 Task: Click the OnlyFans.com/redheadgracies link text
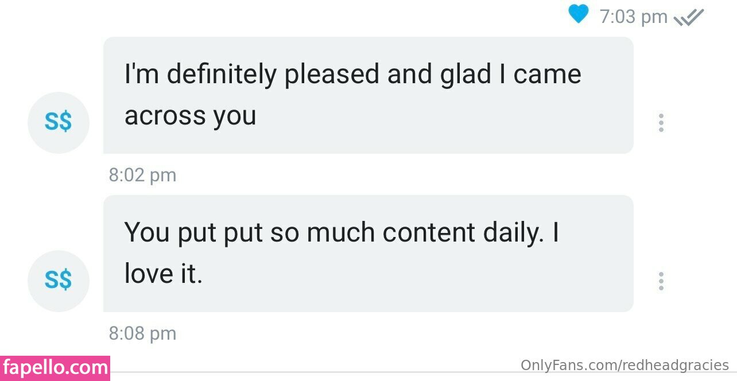tap(624, 365)
